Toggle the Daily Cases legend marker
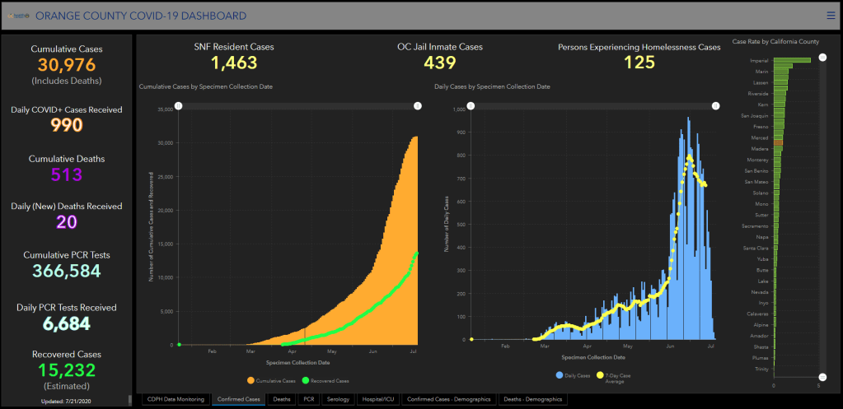843x409 pixels. coord(560,375)
